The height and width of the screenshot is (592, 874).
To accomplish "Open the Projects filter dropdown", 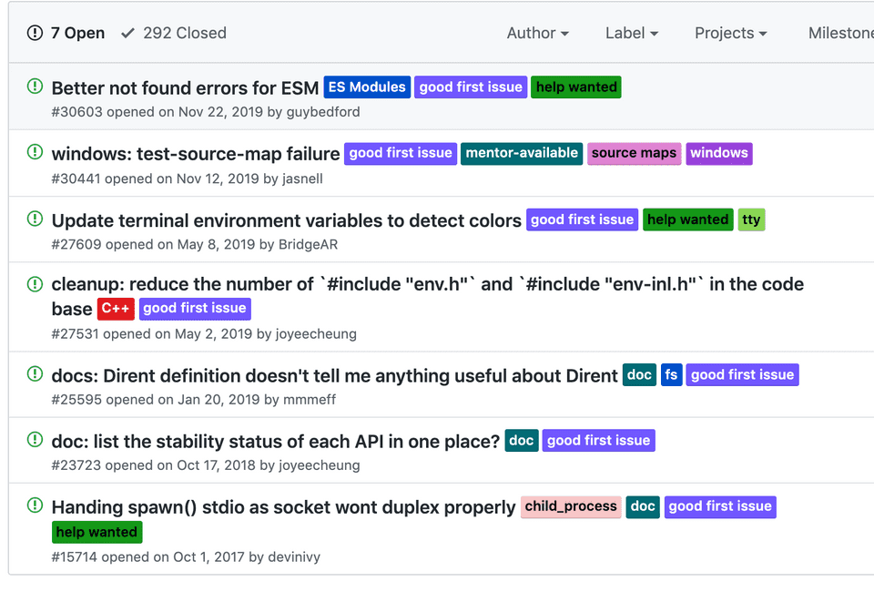I will pyautogui.click(x=730, y=33).
